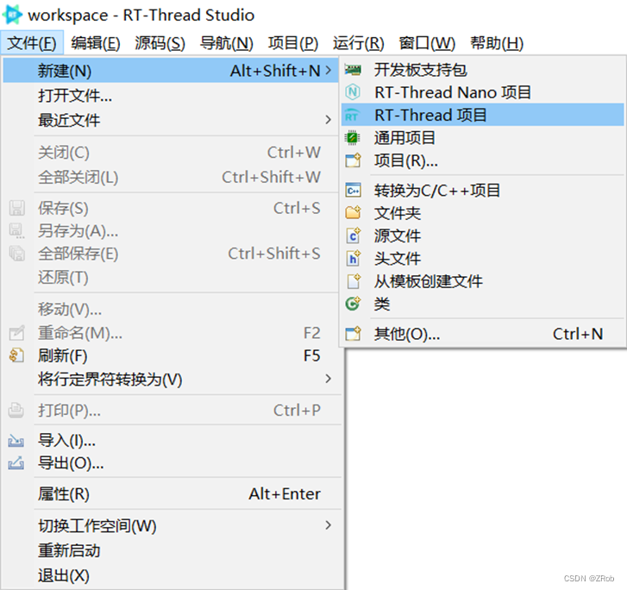The image size is (627, 590).
Task: Click the Alt+Shift+N shortcut text
Action: (275, 71)
